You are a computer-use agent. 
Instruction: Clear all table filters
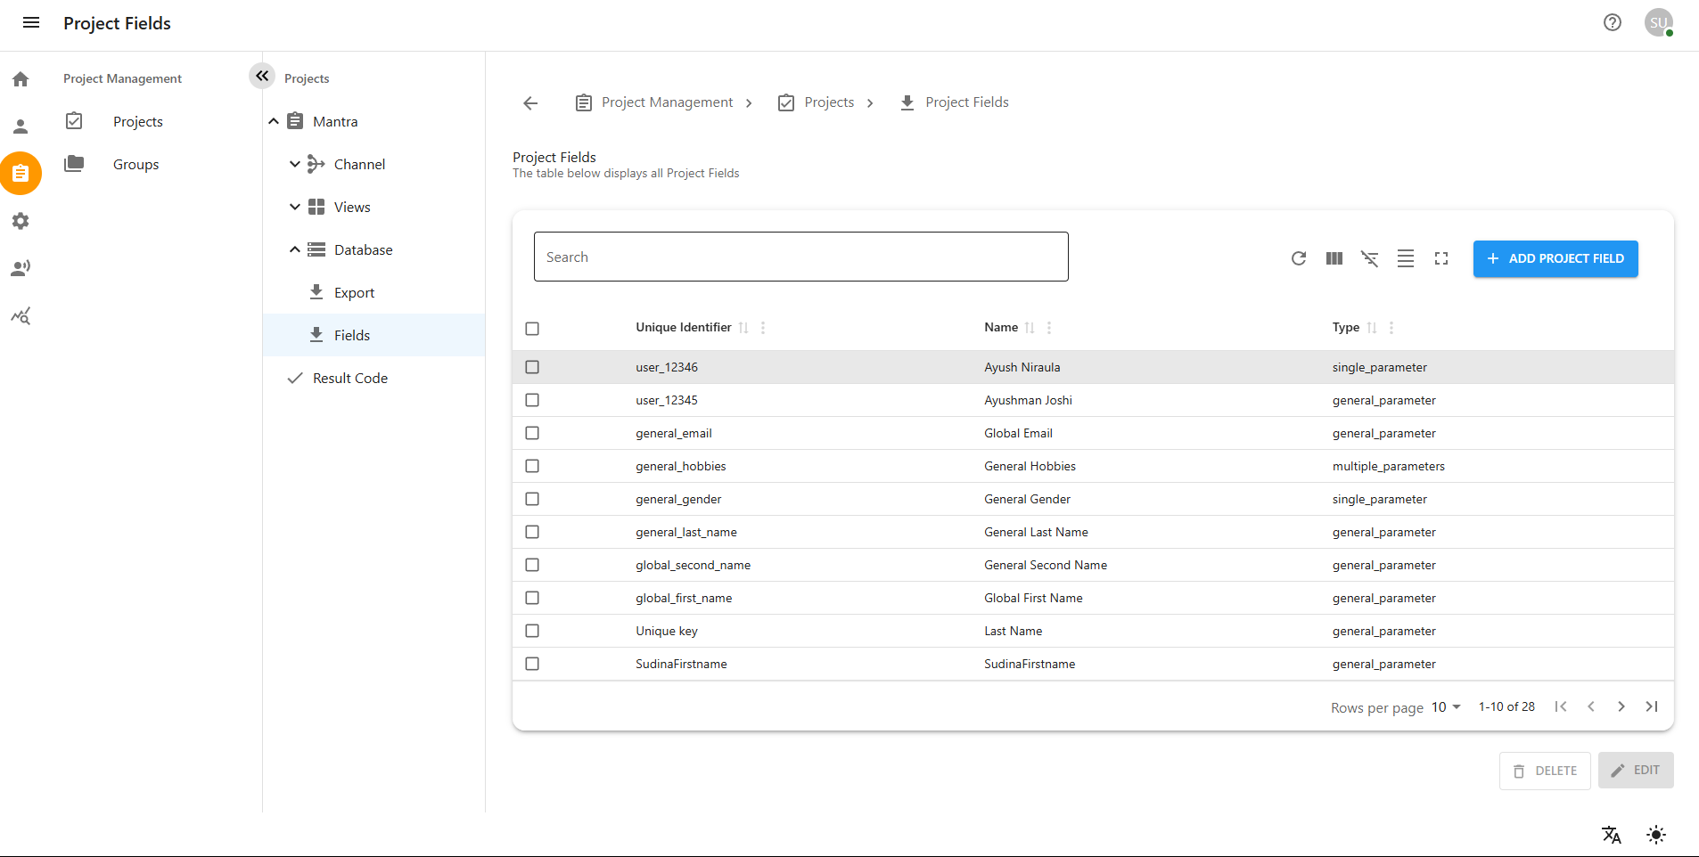(x=1370, y=258)
